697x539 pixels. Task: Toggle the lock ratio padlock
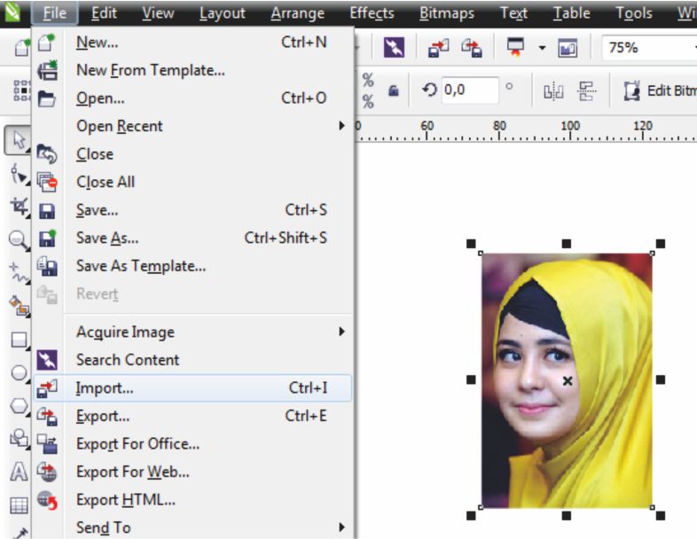click(x=394, y=91)
